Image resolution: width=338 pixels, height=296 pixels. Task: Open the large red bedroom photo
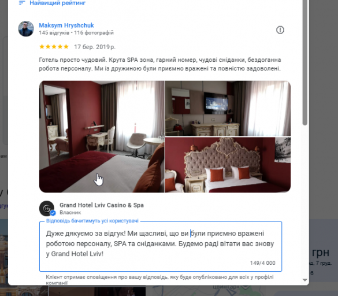102,136
